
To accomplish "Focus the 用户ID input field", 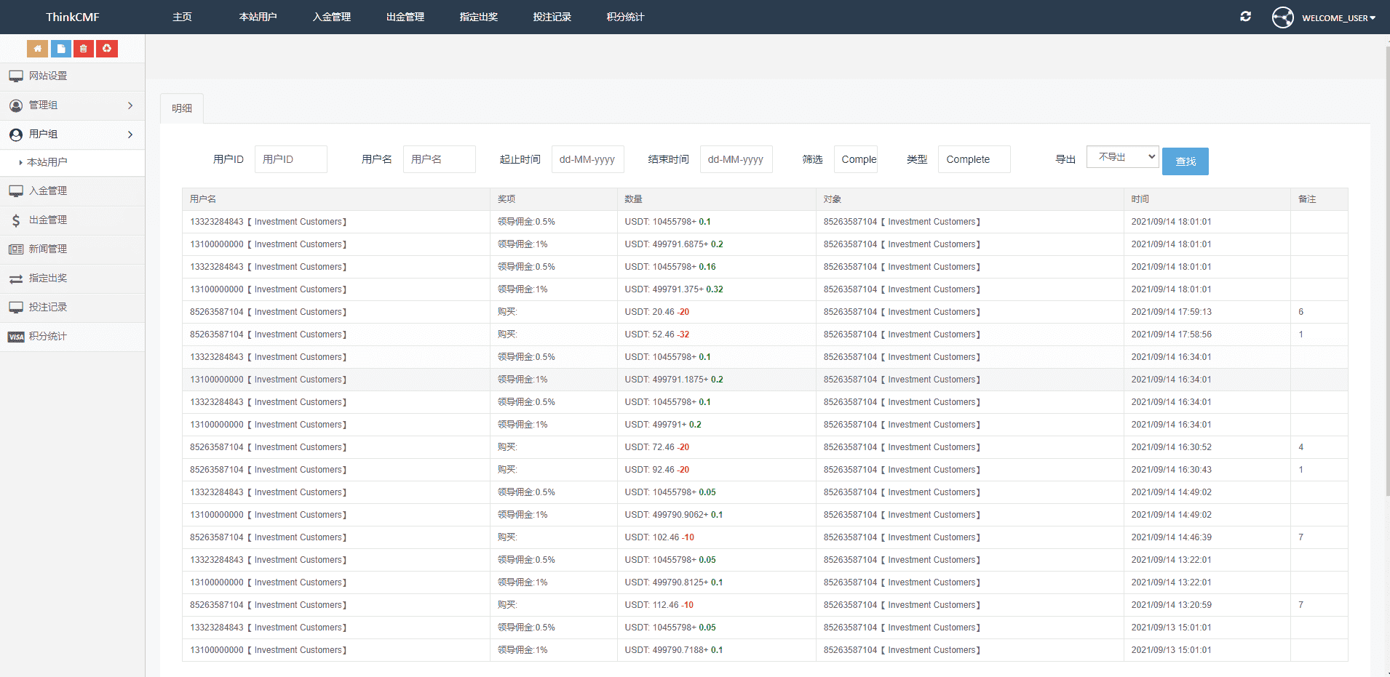I will [x=290, y=159].
